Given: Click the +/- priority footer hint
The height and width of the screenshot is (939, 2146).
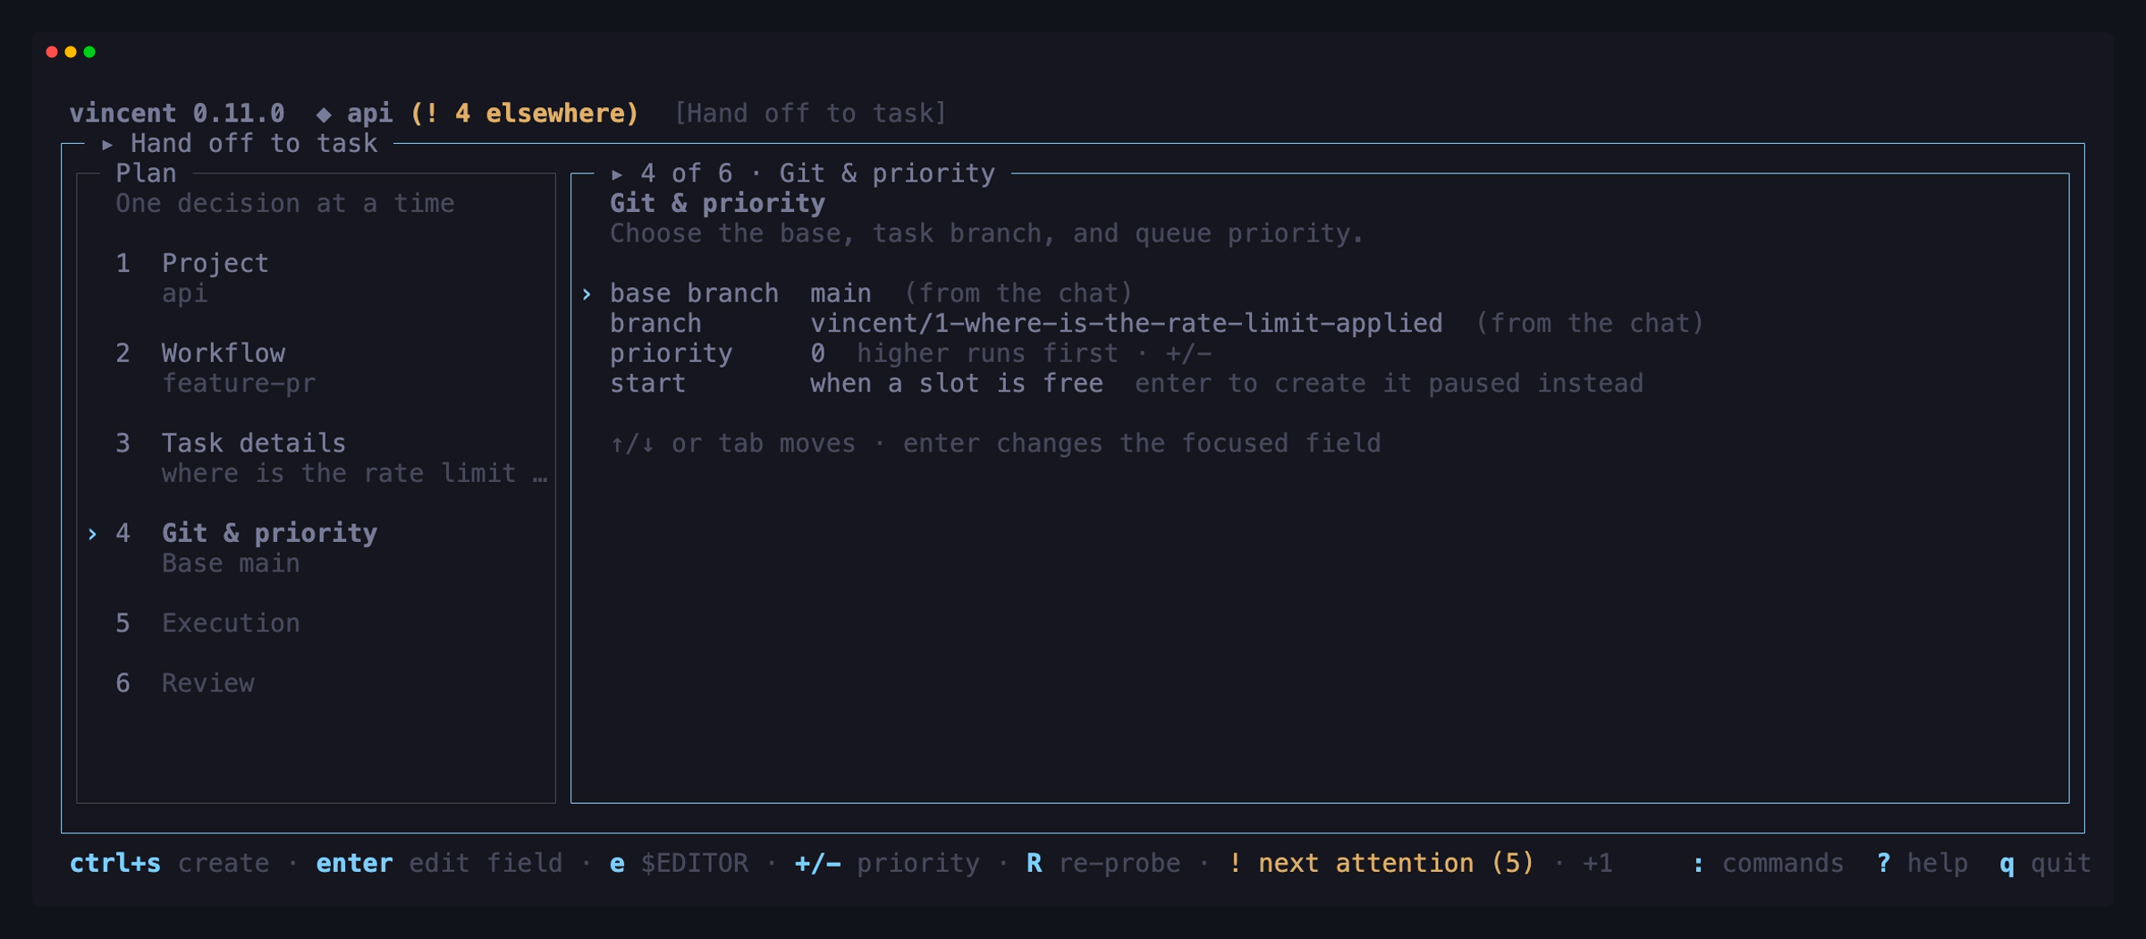Looking at the screenshot, I should (887, 863).
